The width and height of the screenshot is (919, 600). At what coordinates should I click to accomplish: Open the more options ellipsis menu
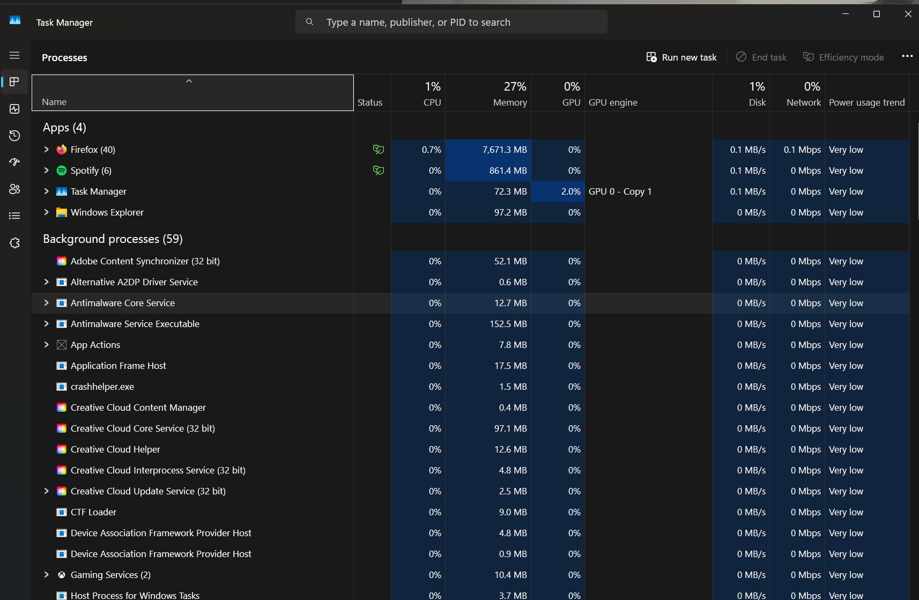[907, 56]
